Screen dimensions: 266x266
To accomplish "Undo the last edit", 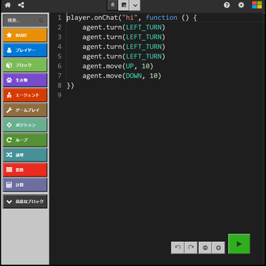I will (x=178, y=247).
